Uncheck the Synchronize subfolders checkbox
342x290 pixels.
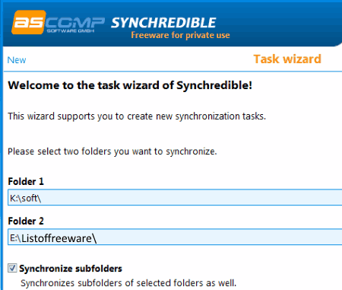click(12, 268)
